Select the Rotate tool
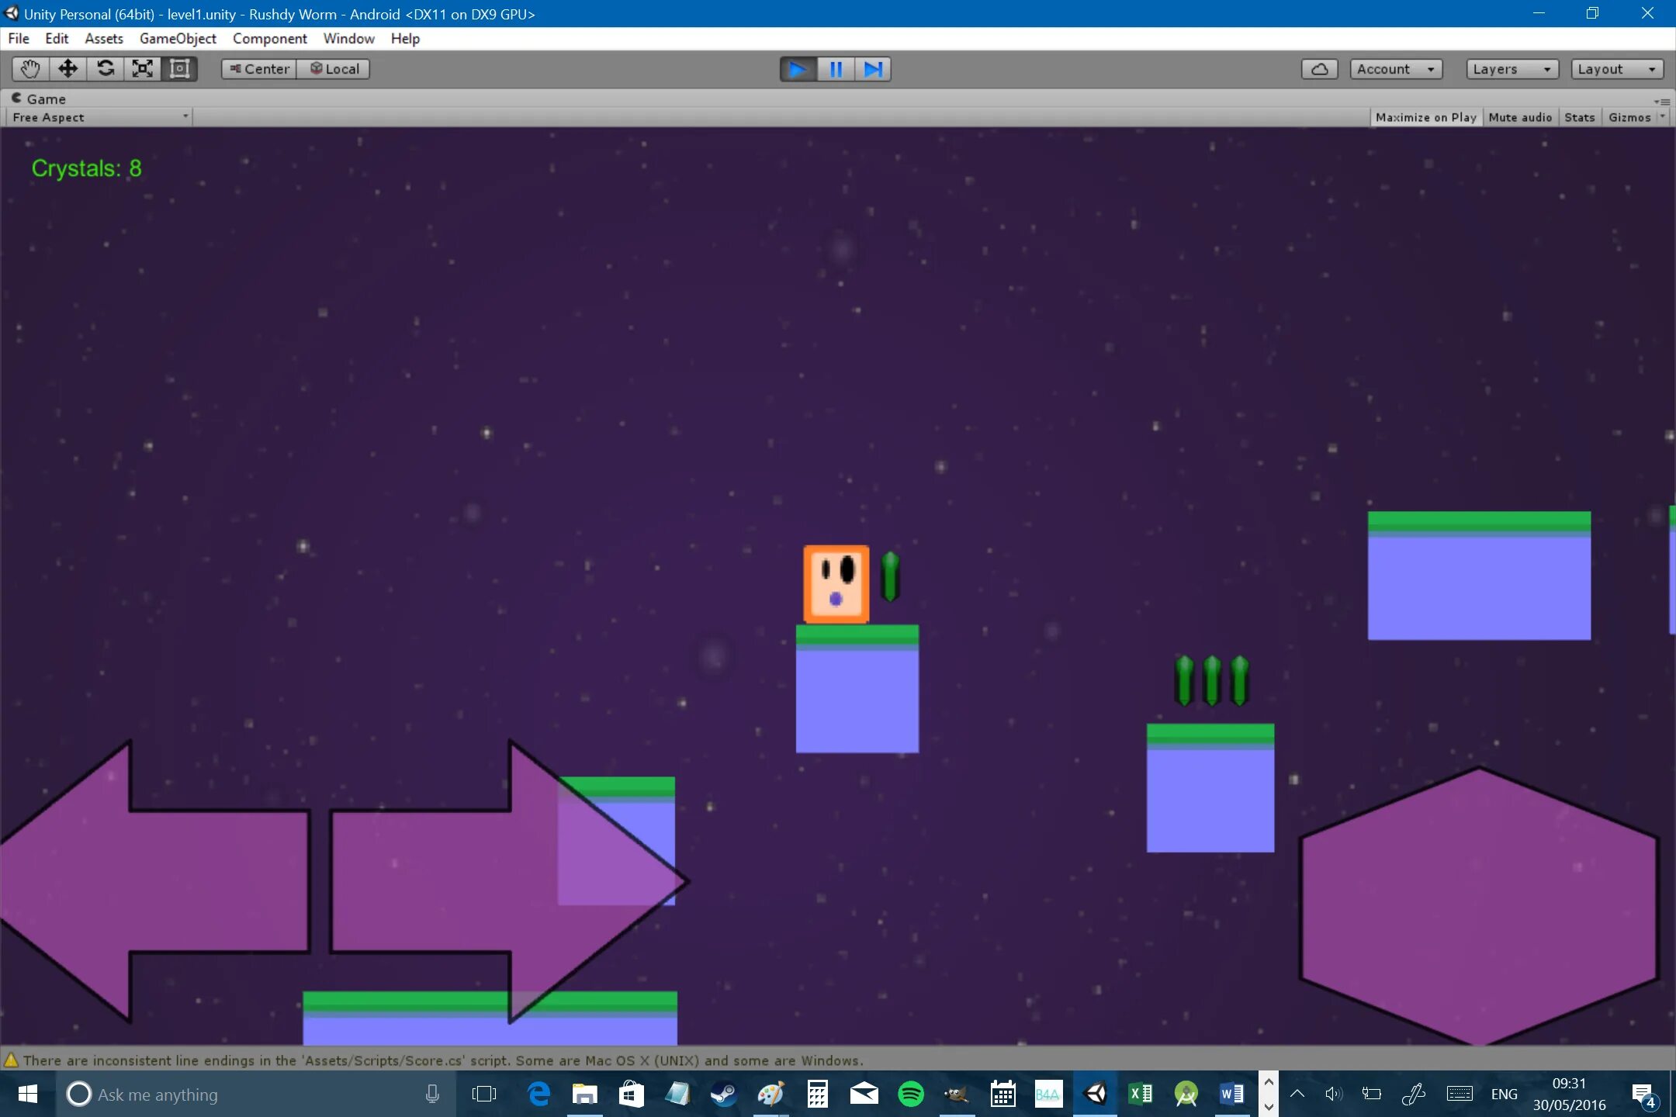The width and height of the screenshot is (1676, 1117). click(106, 69)
